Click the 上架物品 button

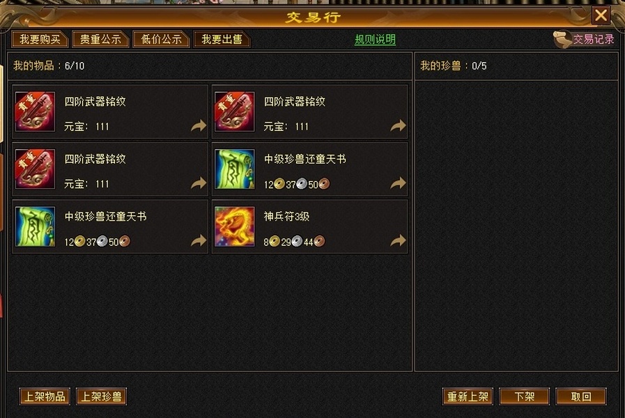click(x=45, y=396)
